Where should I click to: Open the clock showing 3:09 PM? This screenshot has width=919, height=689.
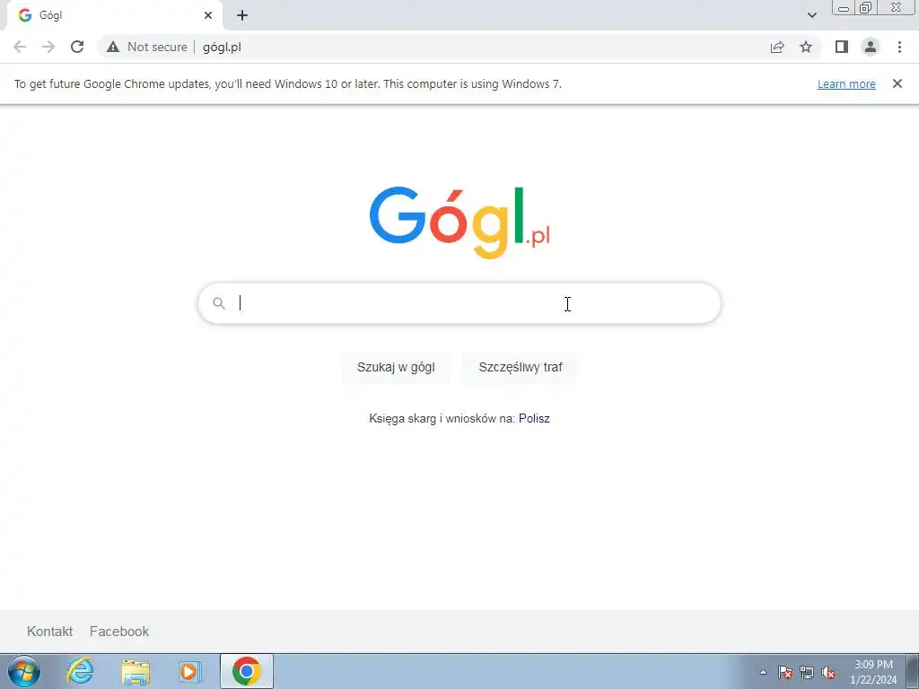(x=873, y=672)
